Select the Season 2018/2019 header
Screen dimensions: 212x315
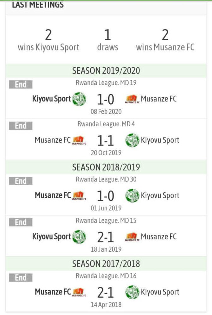pyautogui.click(x=106, y=167)
